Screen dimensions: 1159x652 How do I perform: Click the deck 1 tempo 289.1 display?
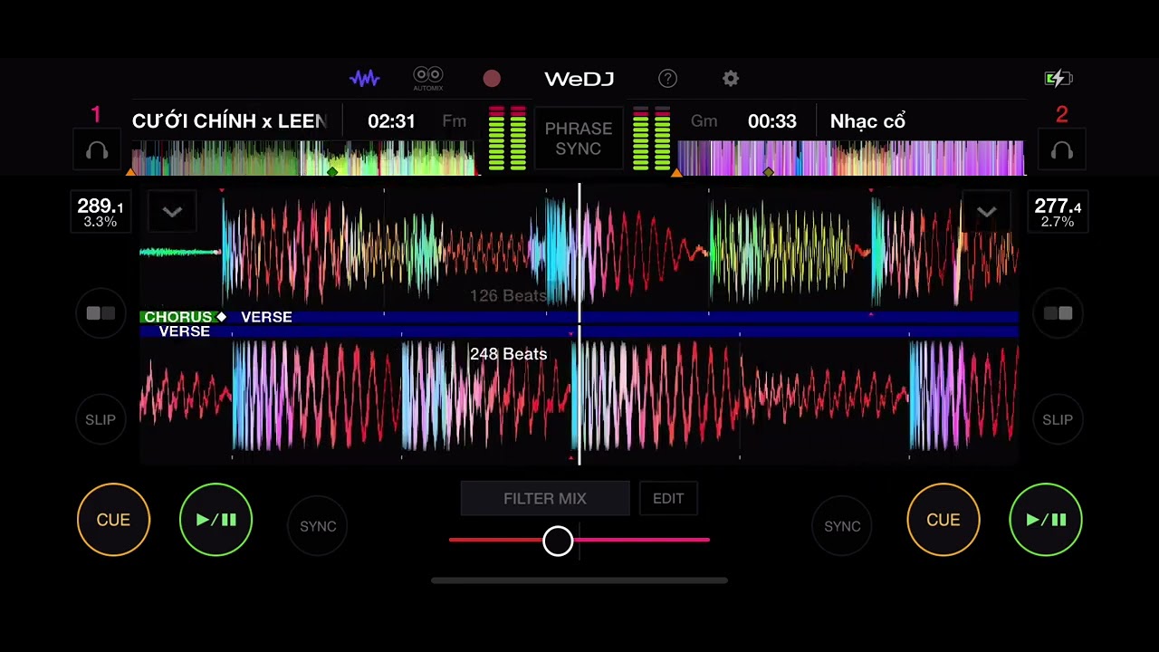coord(101,212)
